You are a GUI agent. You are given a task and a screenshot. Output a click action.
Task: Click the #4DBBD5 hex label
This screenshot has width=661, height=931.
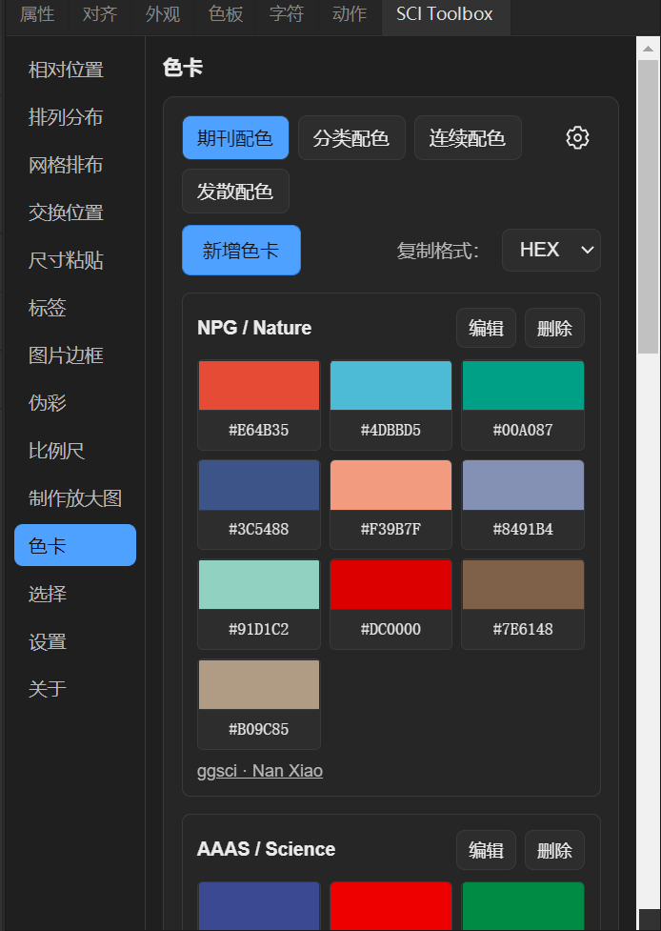click(x=391, y=430)
